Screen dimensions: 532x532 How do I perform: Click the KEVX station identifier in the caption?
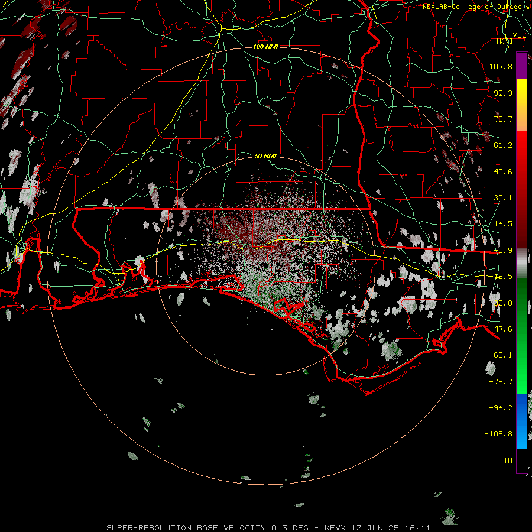(x=336, y=528)
